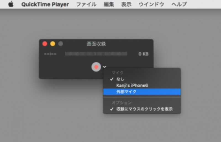Screen dimensions: 221x142
Task: Click the 0 KB file size readout
Action: (143, 54)
